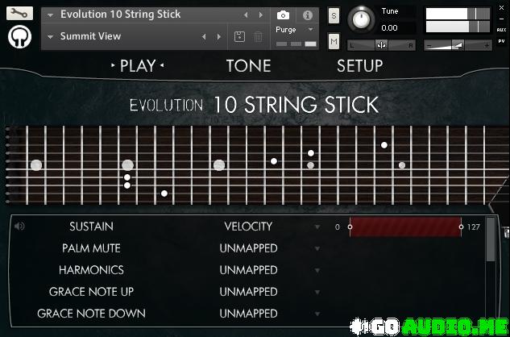The width and height of the screenshot is (510, 337).
Task: Click the articulation list scrollbar
Action: point(491,270)
